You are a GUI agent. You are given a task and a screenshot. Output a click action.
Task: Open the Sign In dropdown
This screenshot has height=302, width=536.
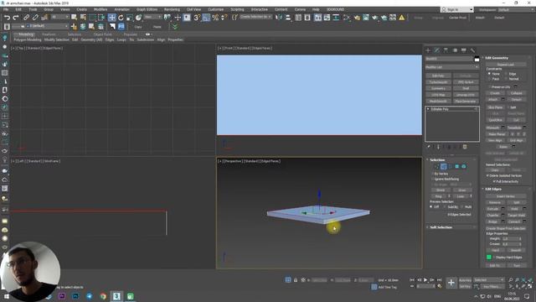(457, 9)
